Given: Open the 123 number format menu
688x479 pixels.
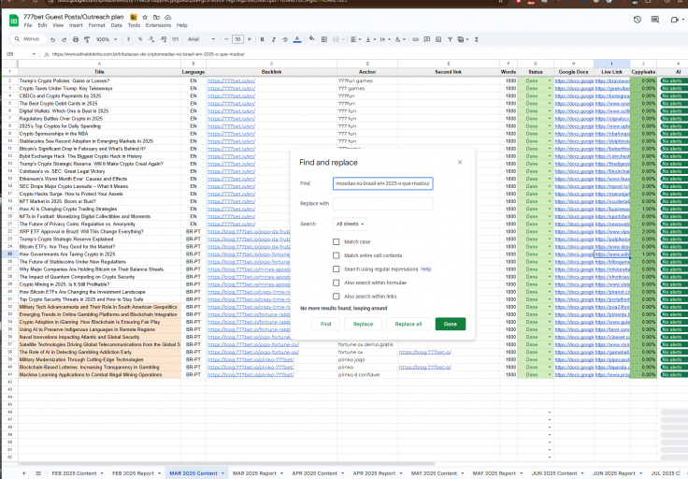Looking at the screenshot, I should tap(175, 39).
